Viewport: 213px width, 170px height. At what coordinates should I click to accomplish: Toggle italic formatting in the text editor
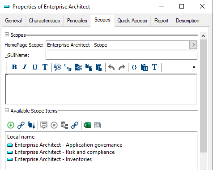[x=25, y=67]
